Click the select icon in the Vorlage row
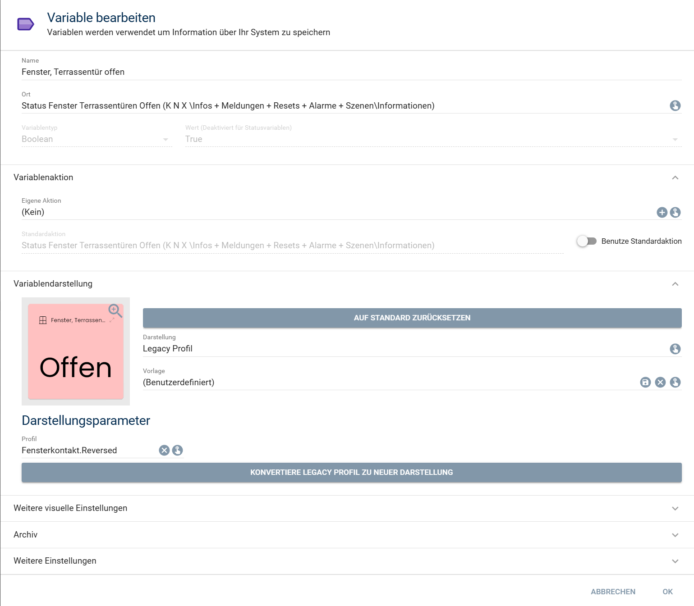The width and height of the screenshot is (694, 606). click(675, 382)
